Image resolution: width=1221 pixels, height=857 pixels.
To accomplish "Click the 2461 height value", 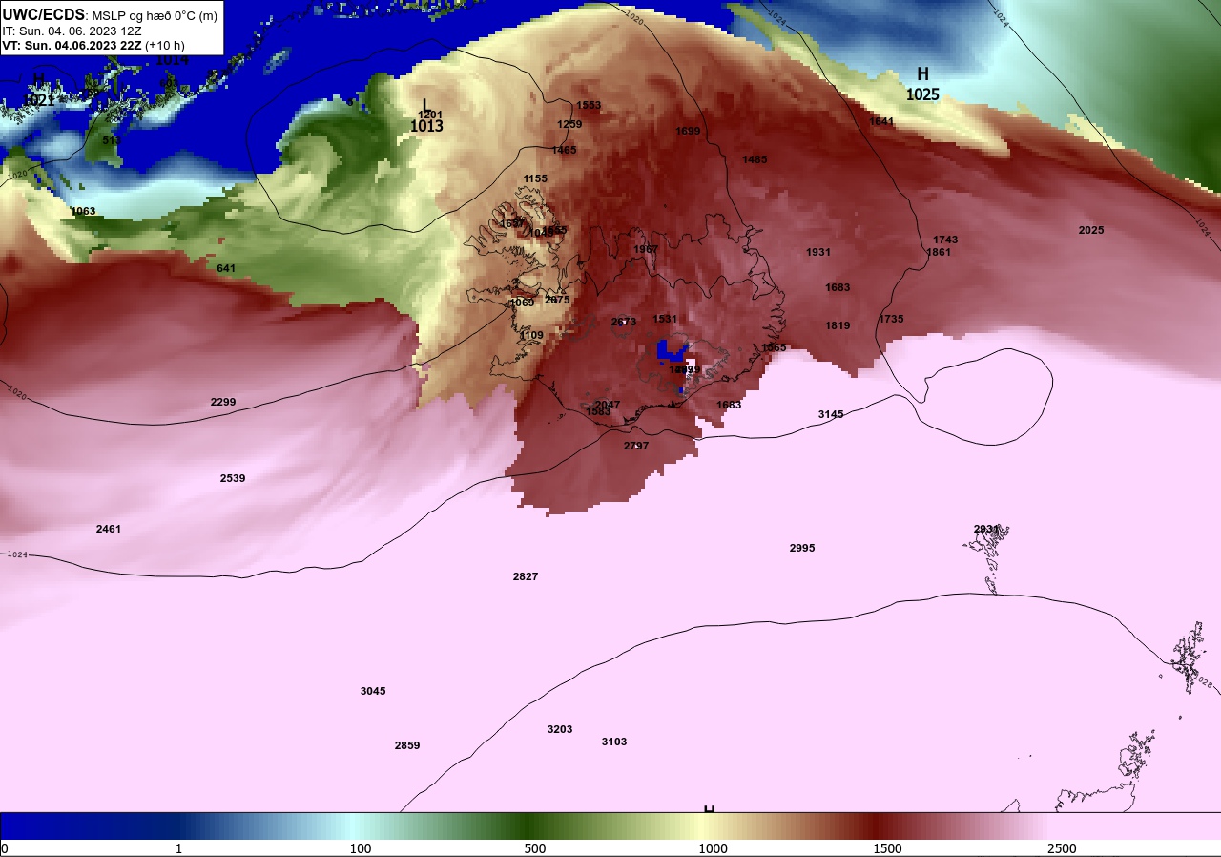I will point(109,529).
